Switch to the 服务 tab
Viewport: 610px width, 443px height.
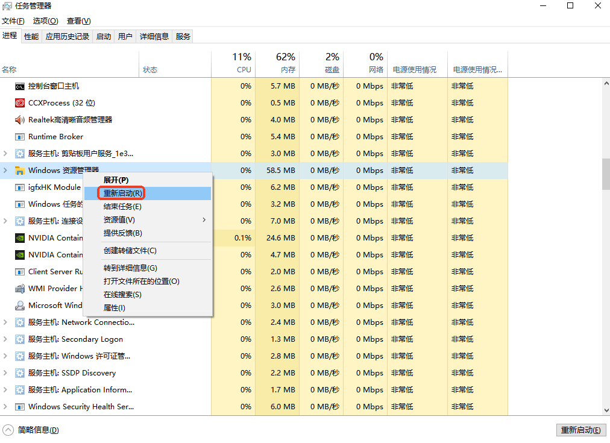tap(183, 37)
